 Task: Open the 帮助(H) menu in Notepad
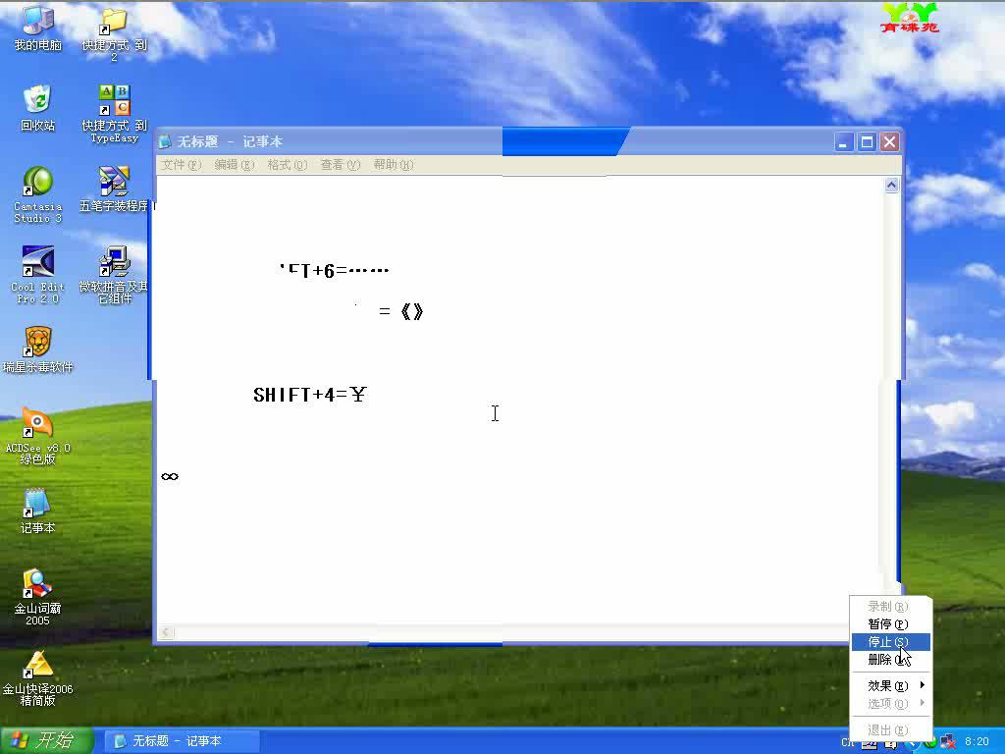click(x=394, y=165)
